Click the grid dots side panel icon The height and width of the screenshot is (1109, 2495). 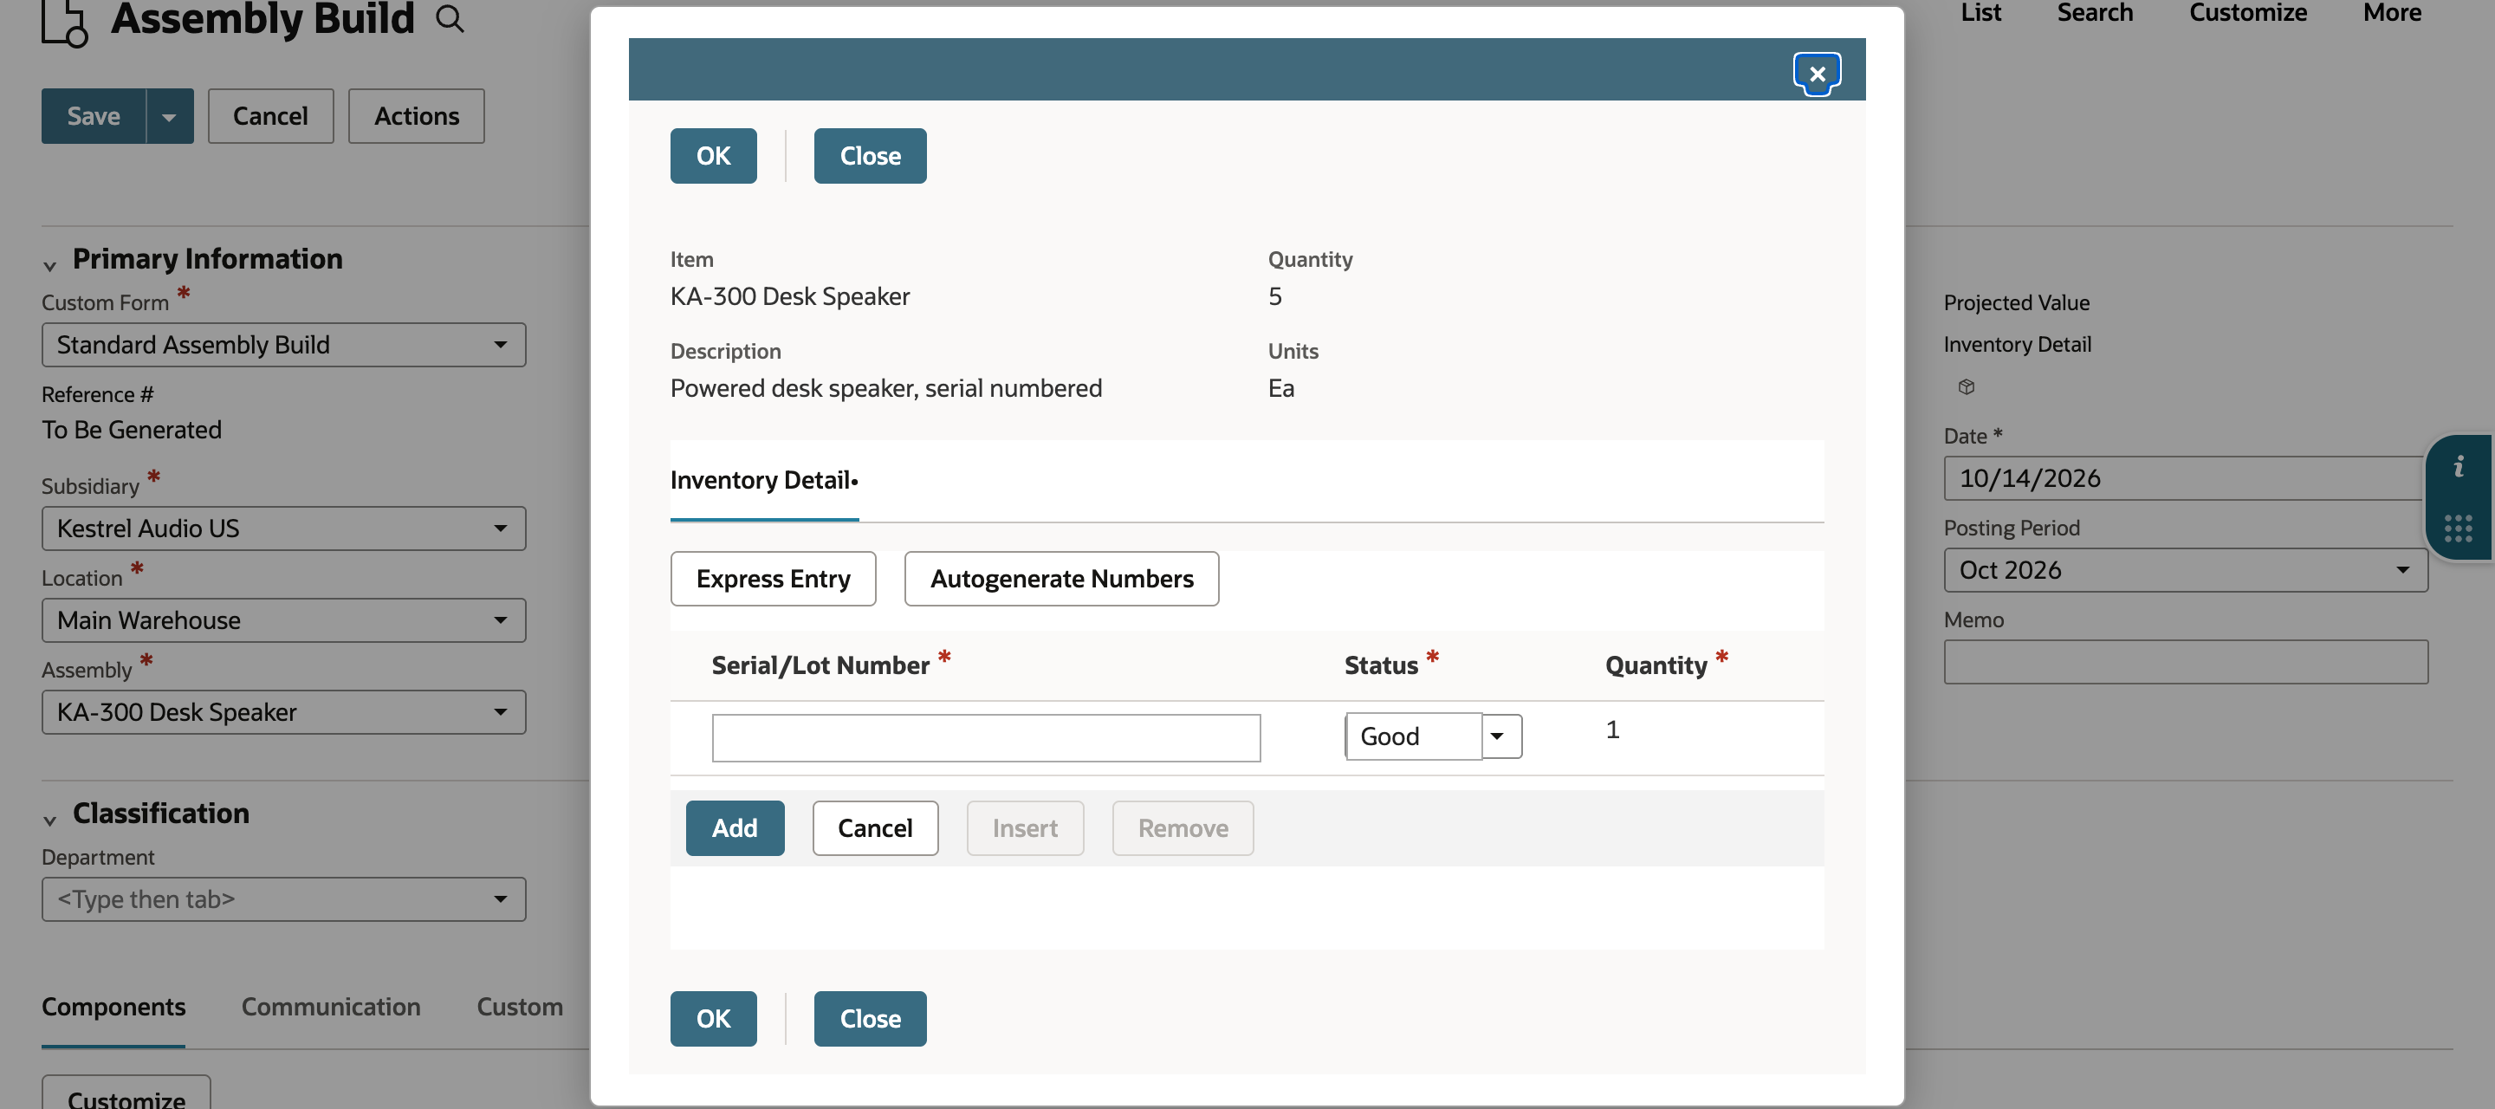point(2459,529)
